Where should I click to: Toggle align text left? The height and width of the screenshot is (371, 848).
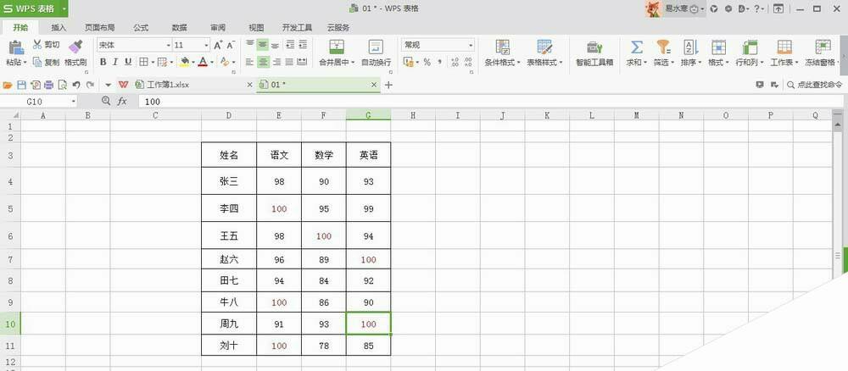click(x=250, y=62)
